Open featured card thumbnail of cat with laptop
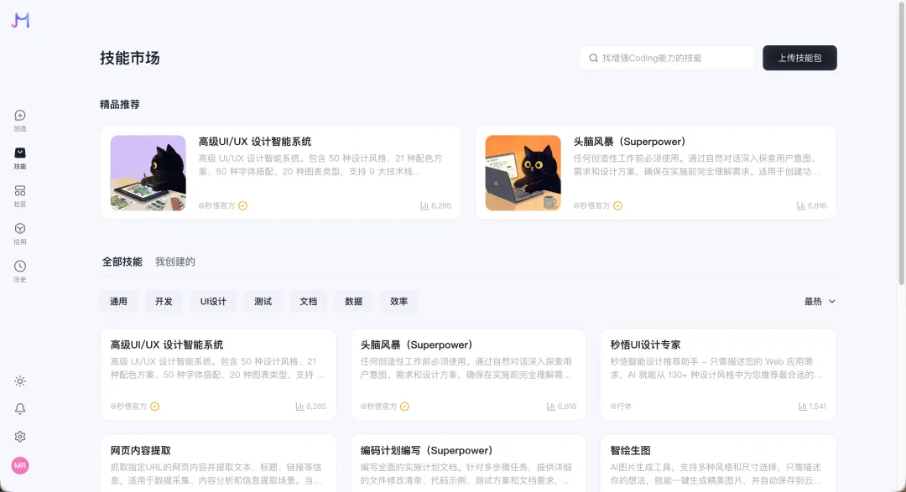 [523, 173]
